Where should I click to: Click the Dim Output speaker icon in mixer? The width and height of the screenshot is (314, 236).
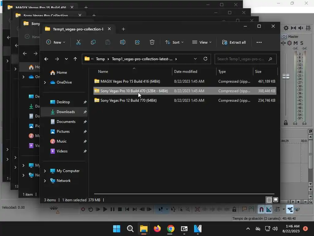pyautogui.click(x=301, y=28)
